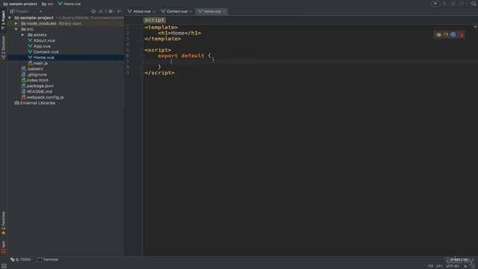Switch to Home.vue editor tab
The height and width of the screenshot is (269, 478).
[x=211, y=11]
